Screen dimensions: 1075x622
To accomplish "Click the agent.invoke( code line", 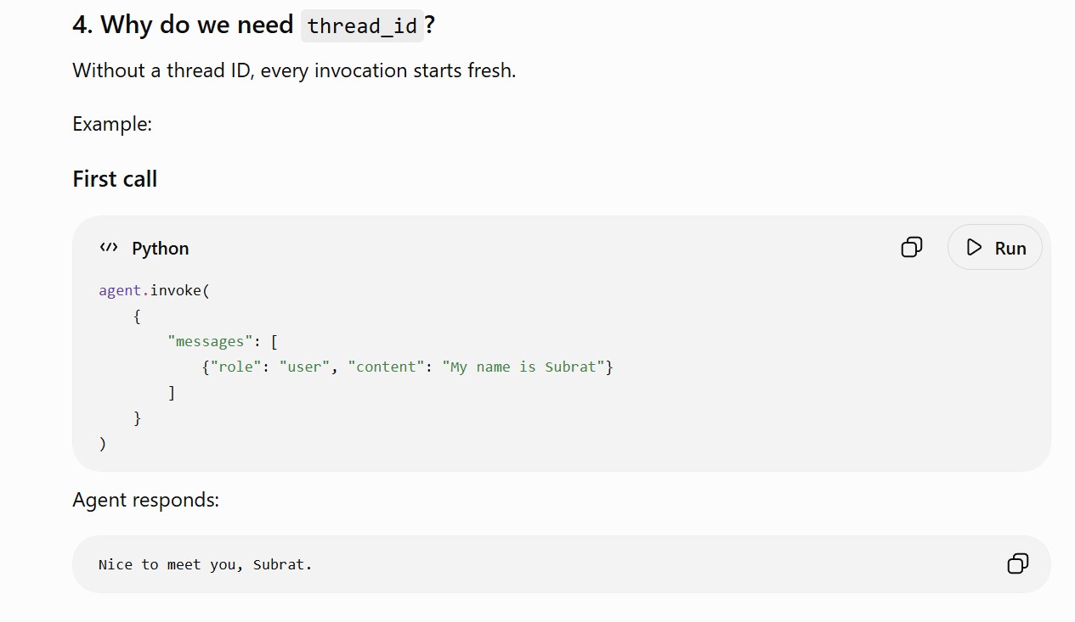I will point(154,290).
